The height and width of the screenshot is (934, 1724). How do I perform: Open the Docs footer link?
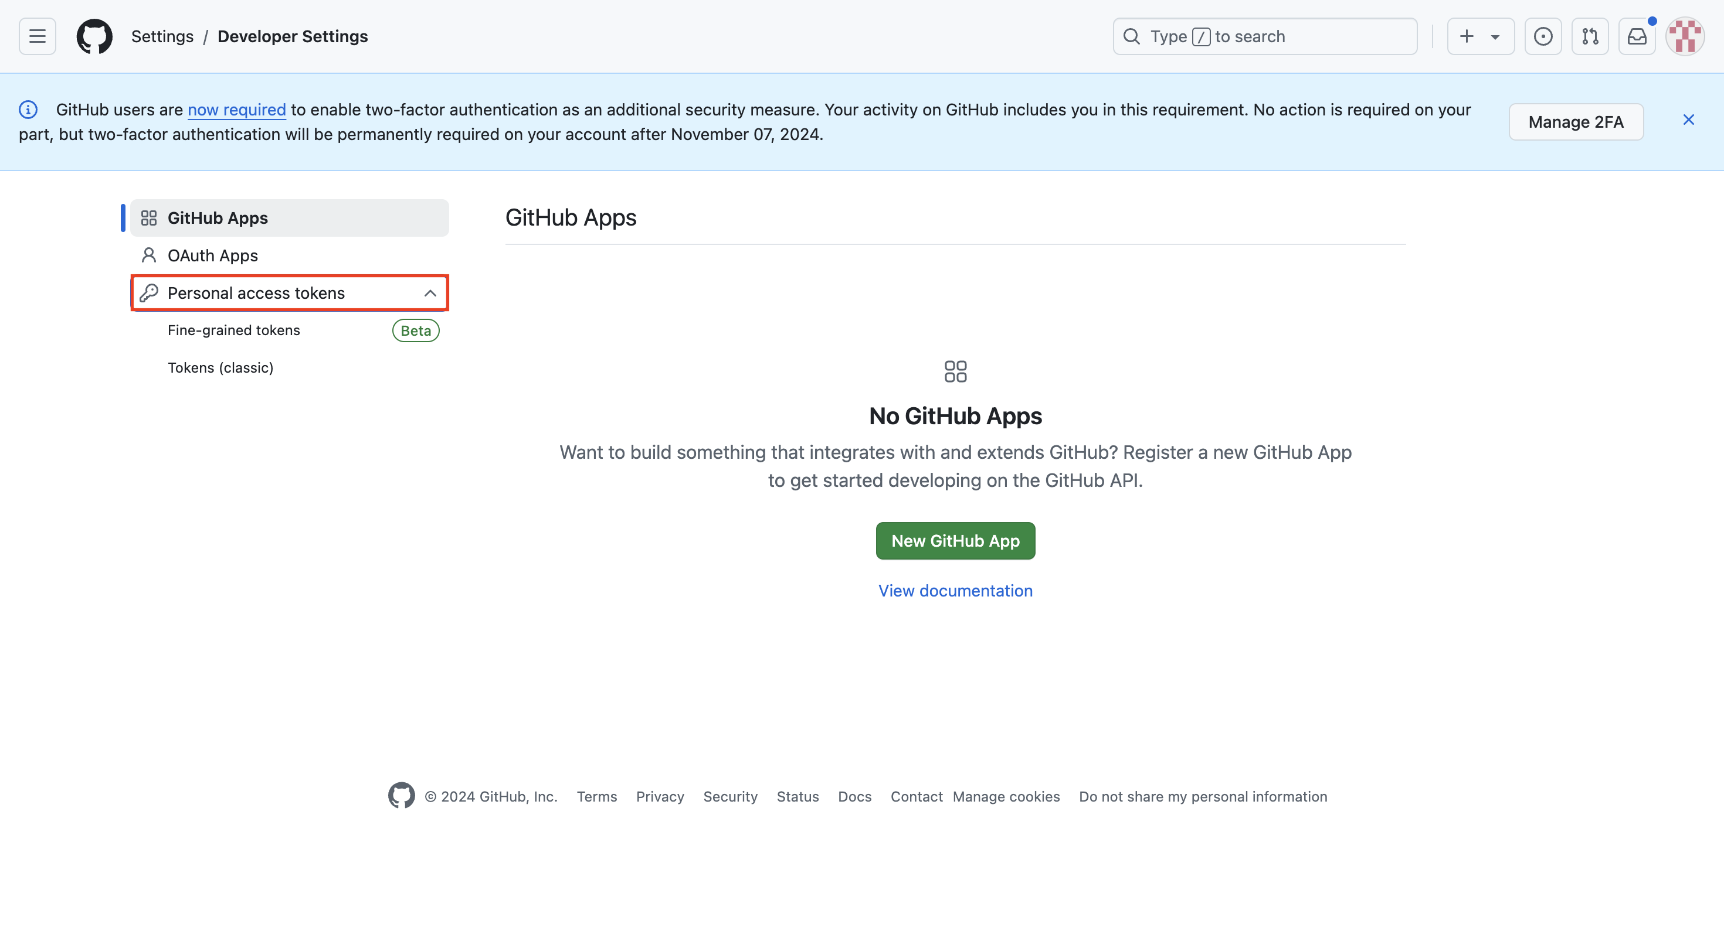pos(854,797)
